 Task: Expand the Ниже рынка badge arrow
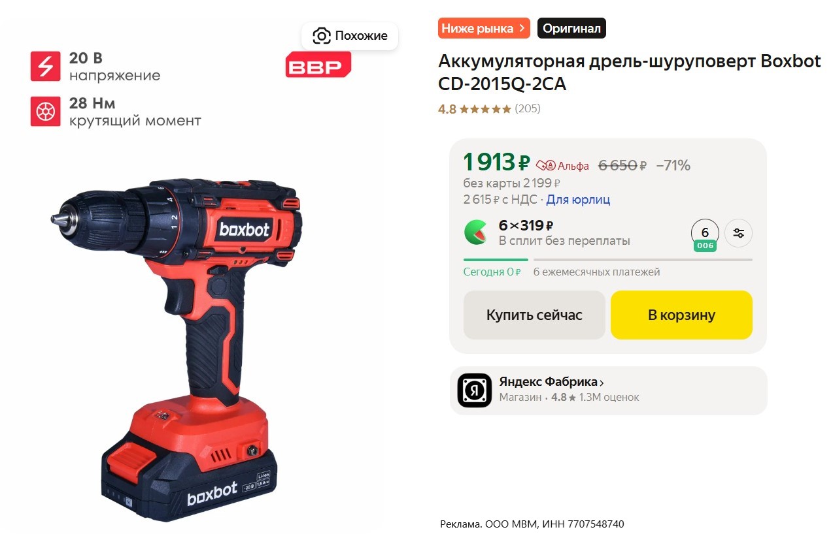point(522,29)
